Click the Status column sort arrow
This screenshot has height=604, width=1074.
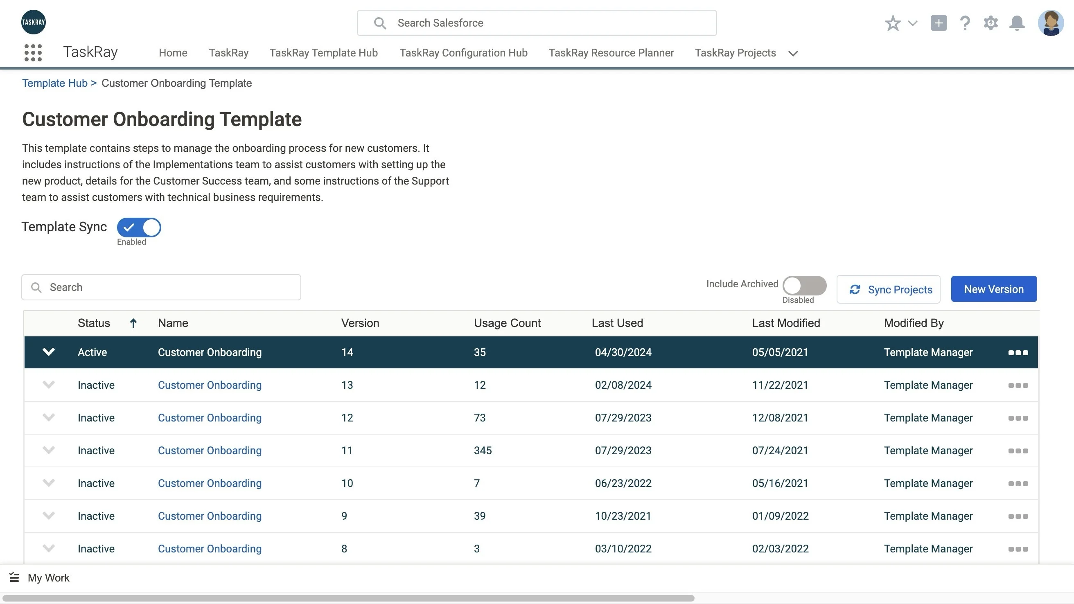[133, 323]
